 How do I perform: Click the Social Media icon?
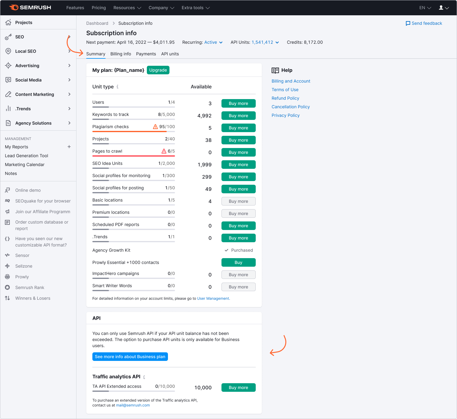[8, 80]
